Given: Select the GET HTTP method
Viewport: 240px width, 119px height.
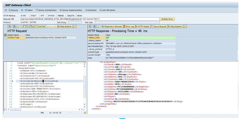Looking at the screenshot, I should pos(21,15).
